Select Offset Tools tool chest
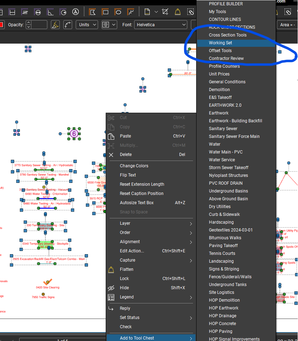Image resolution: width=298 pixels, height=341 pixels. pyautogui.click(x=236, y=51)
